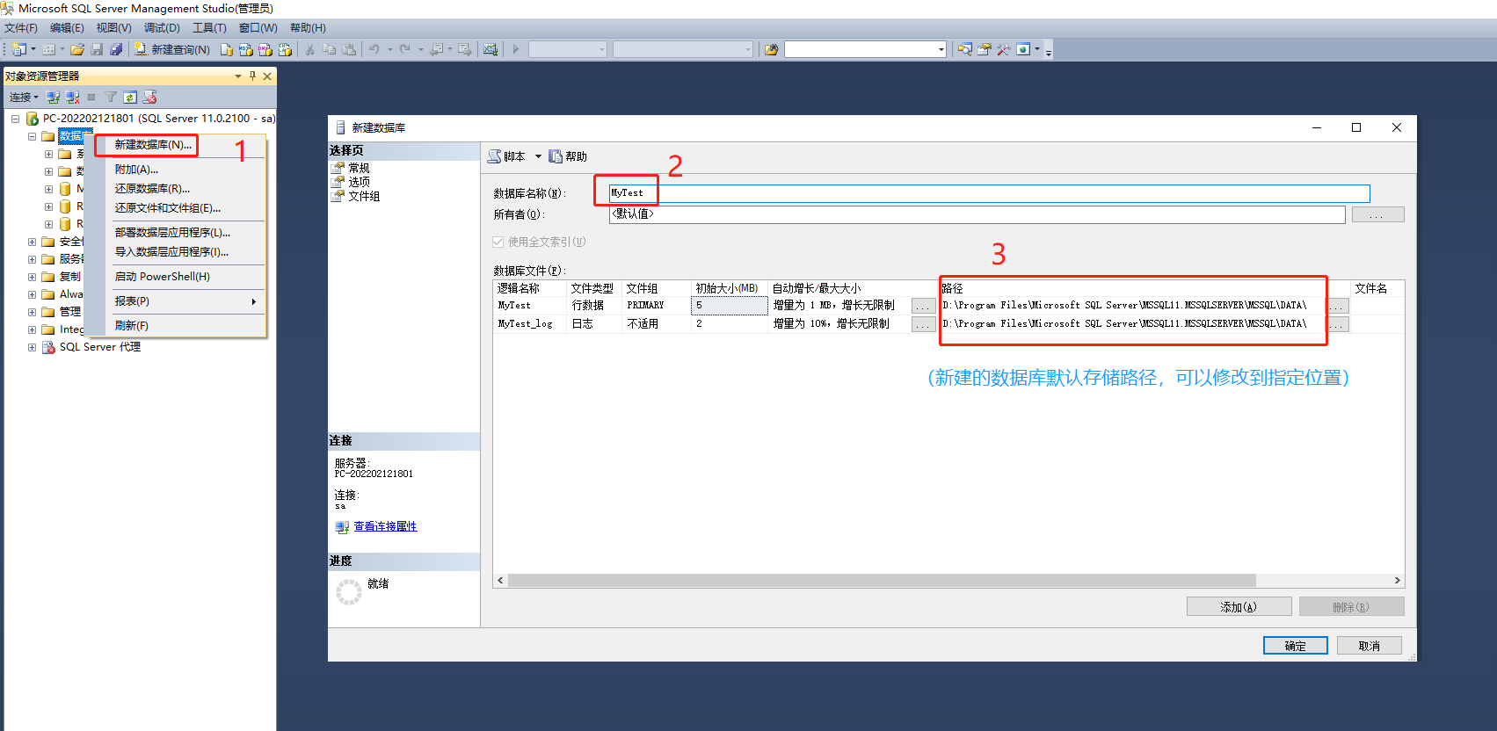1497x731 pixels.
Task: Collapse the 数据库 folder node
Action: click(x=32, y=136)
